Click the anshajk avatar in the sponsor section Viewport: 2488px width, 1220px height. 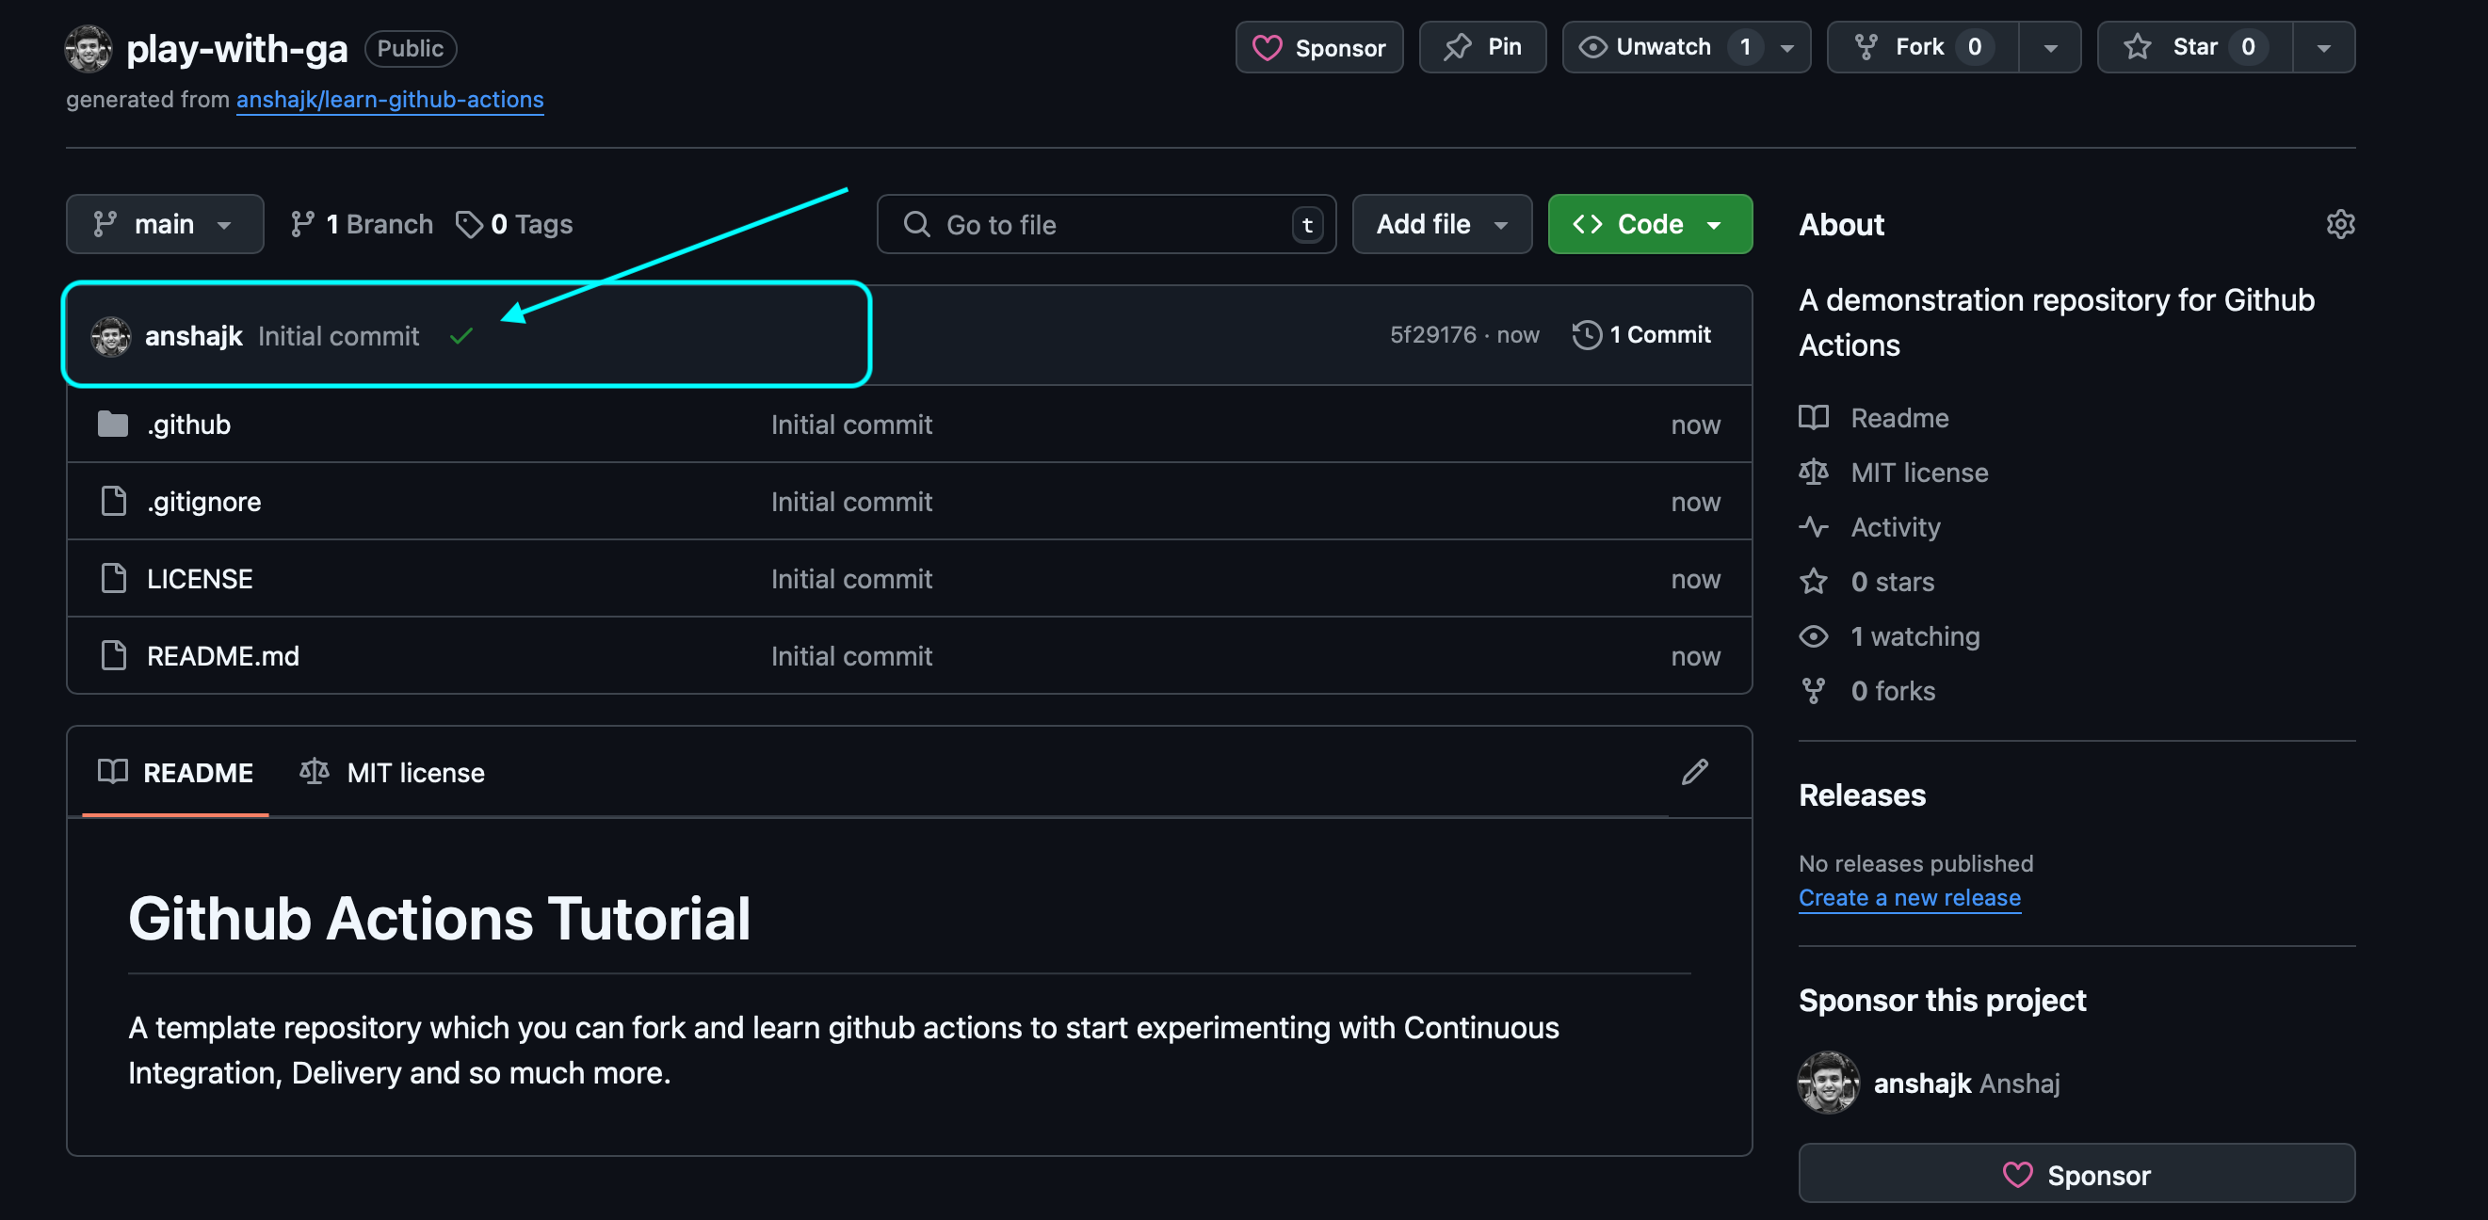coord(1827,1082)
